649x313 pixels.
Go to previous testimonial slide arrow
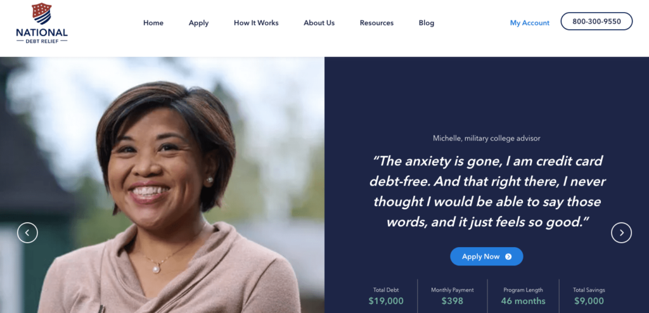pyautogui.click(x=27, y=233)
